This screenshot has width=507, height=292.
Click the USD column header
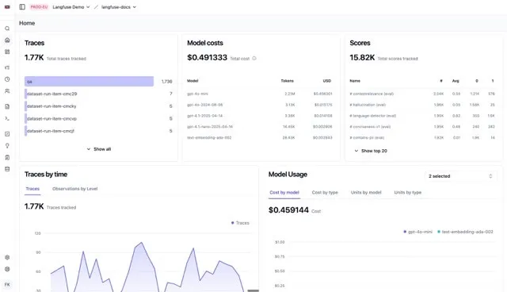coord(327,81)
